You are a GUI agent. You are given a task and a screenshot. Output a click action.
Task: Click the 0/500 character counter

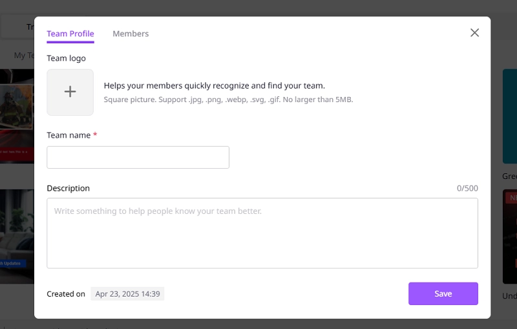[x=467, y=189]
